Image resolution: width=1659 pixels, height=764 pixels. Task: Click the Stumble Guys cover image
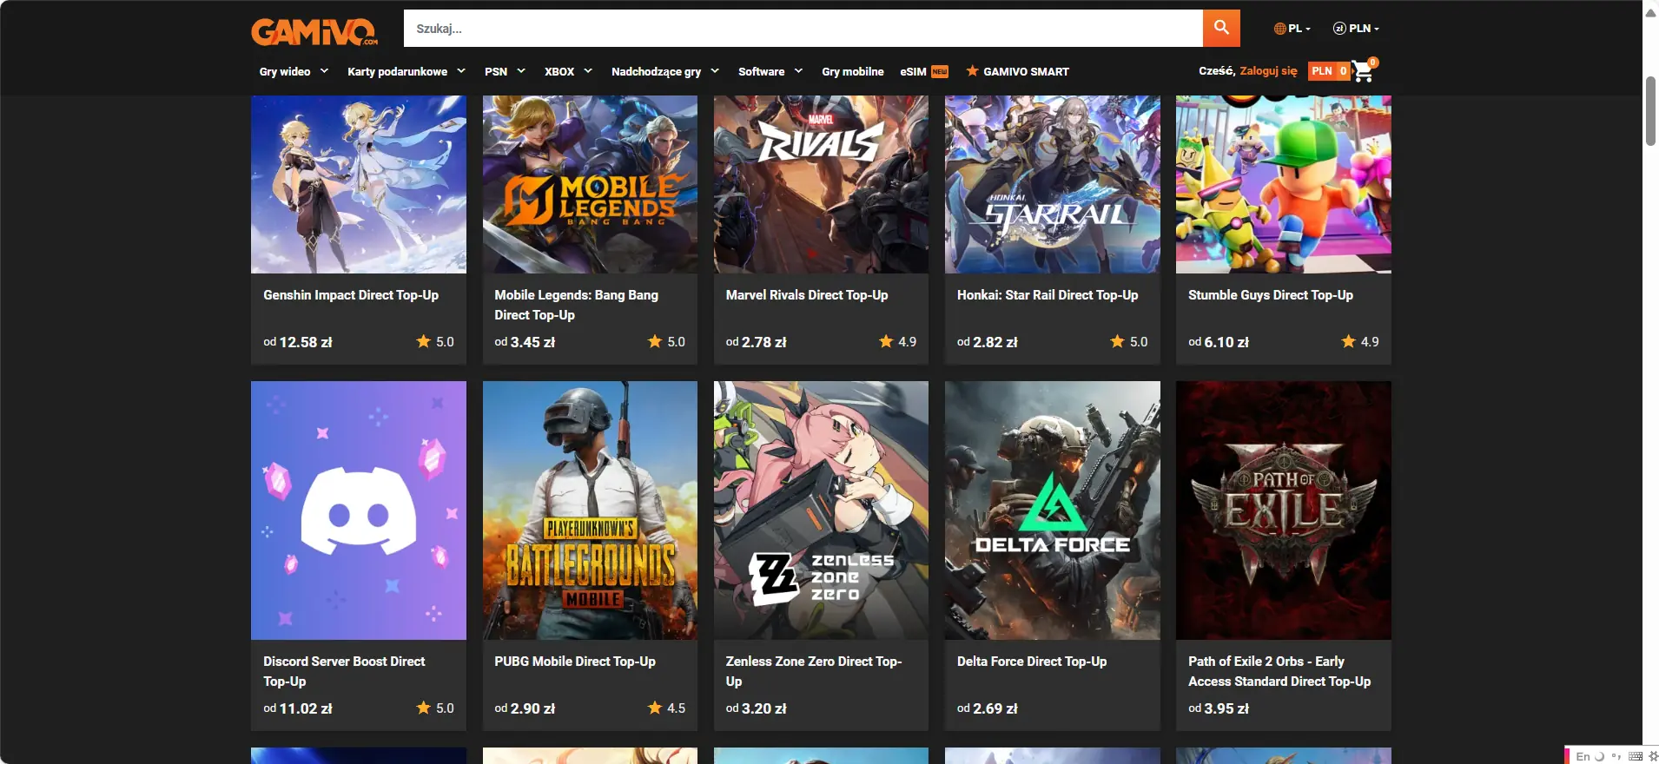click(1284, 184)
